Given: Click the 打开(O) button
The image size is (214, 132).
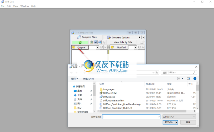Looking at the screenshot, I should tap(169, 122).
